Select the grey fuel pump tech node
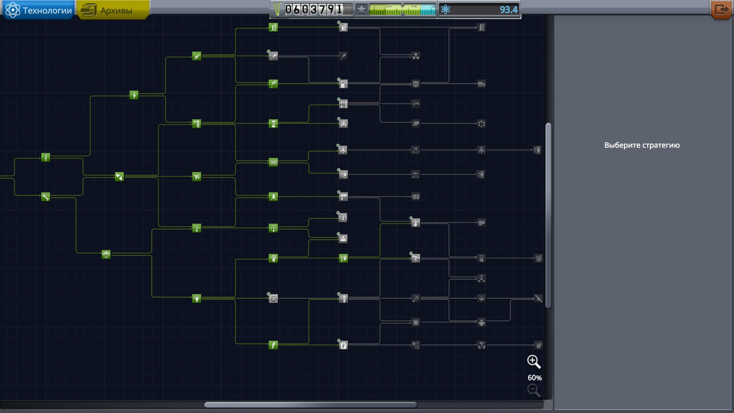The height and width of the screenshot is (413, 734). [343, 84]
